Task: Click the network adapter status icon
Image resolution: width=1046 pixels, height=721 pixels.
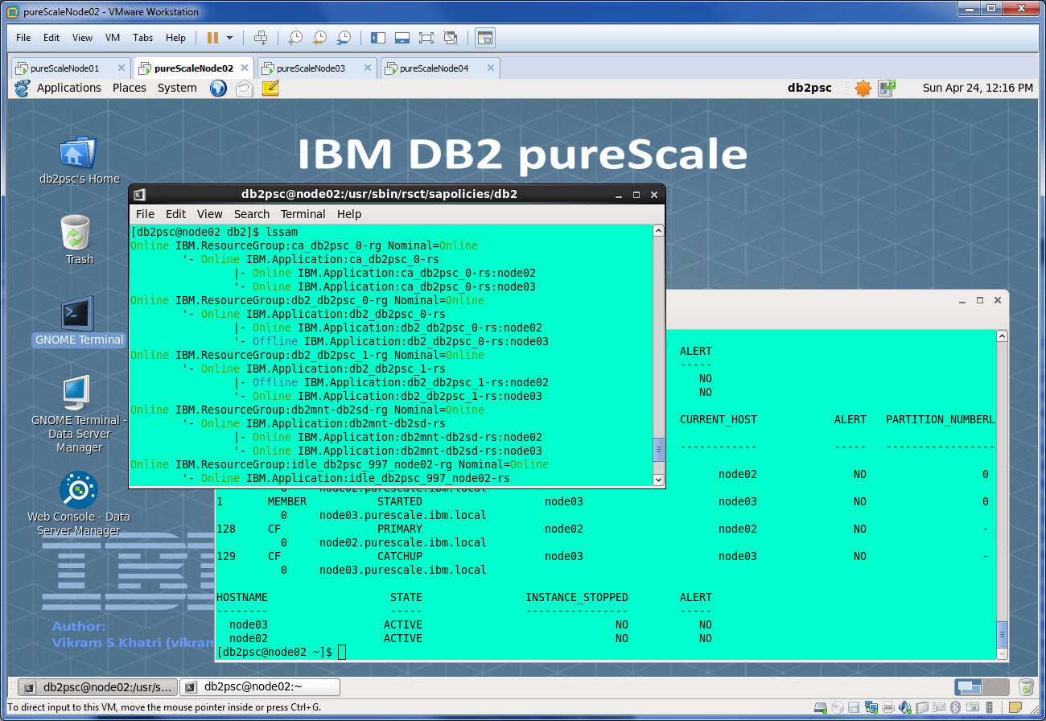Action: point(871,707)
